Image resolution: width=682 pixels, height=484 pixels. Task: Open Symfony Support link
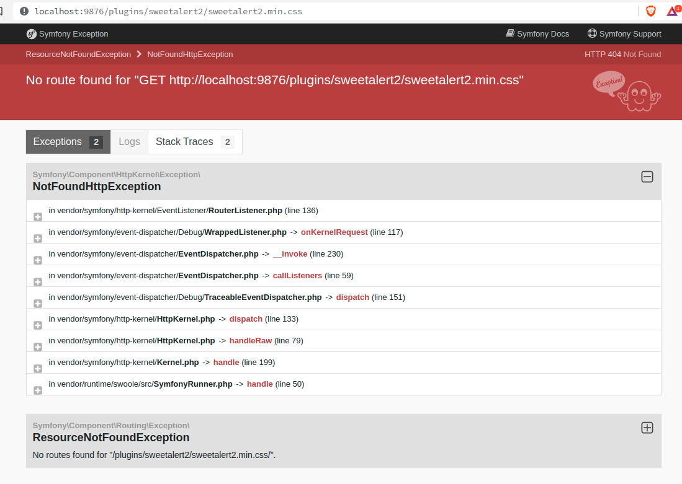click(x=624, y=34)
